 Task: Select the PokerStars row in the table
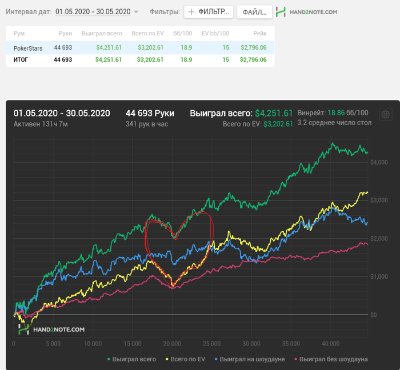point(140,47)
